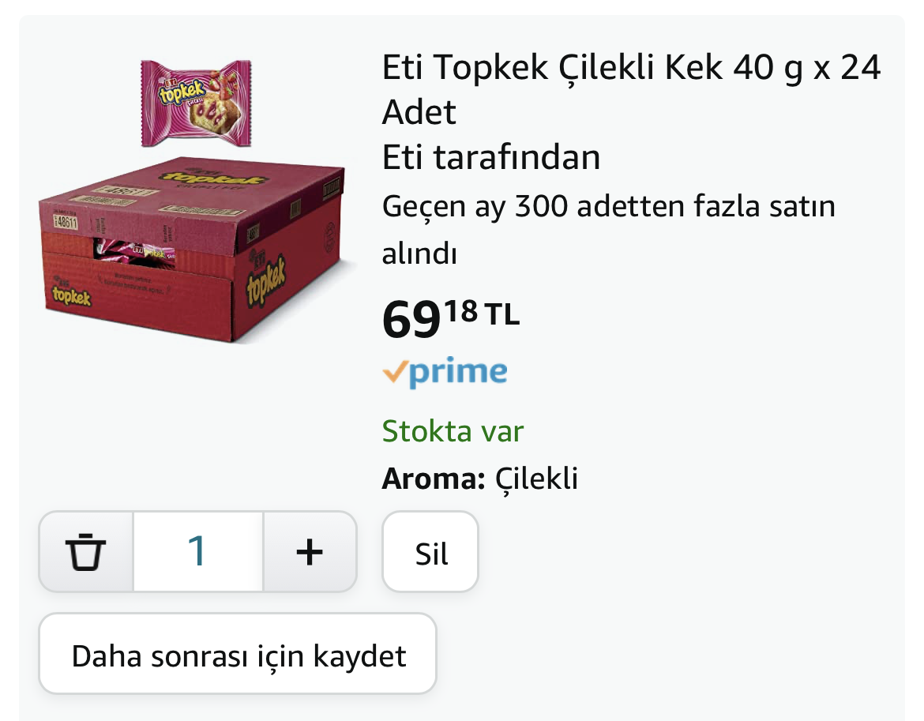Viewport: 924px width, 721px height.
Task: Click the white quantity field background
Action: (197, 551)
